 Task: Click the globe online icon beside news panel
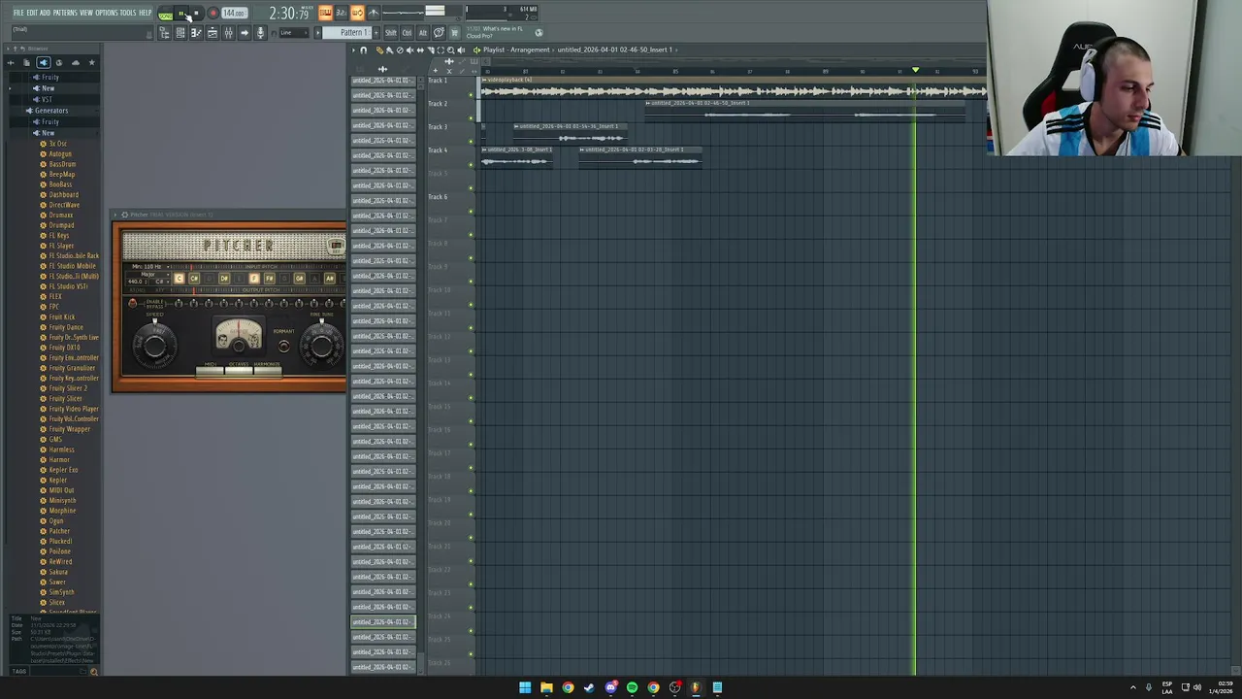(539, 32)
